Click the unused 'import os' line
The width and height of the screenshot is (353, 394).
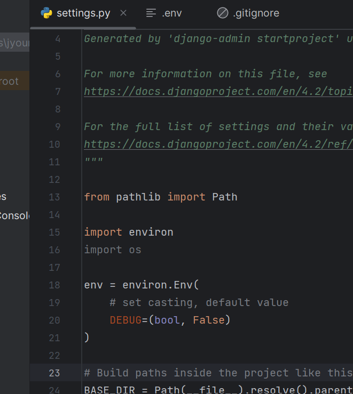click(113, 250)
